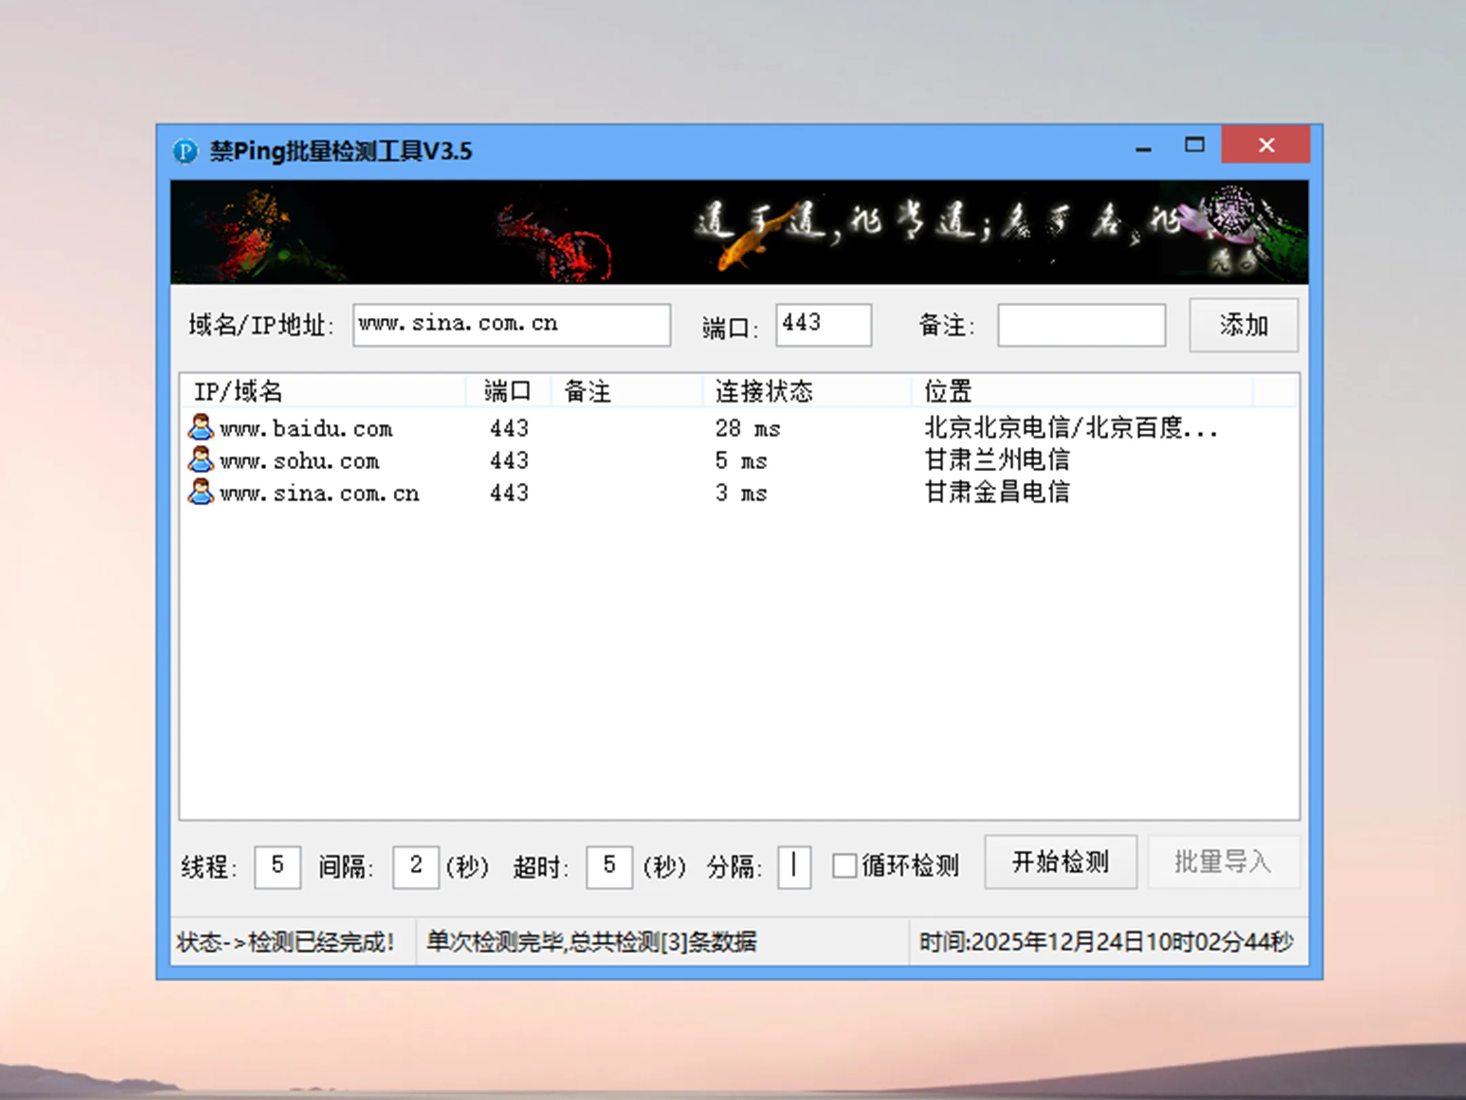
Task: Click the 批量导入 batch import button
Action: (x=1224, y=862)
